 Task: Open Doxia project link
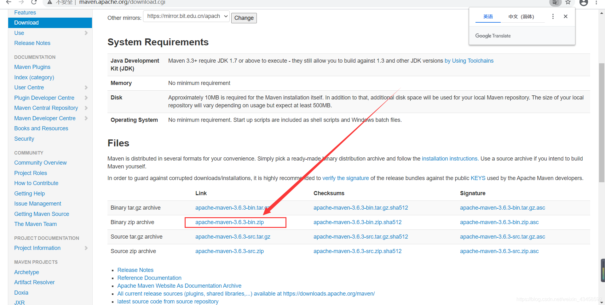click(x=21, y=293)
